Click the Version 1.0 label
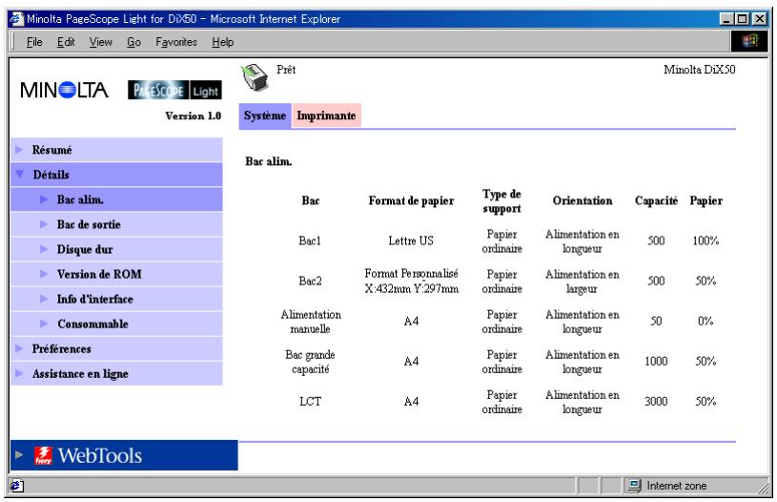The height and width of the screenshot is (502, 777). point(193,115)
